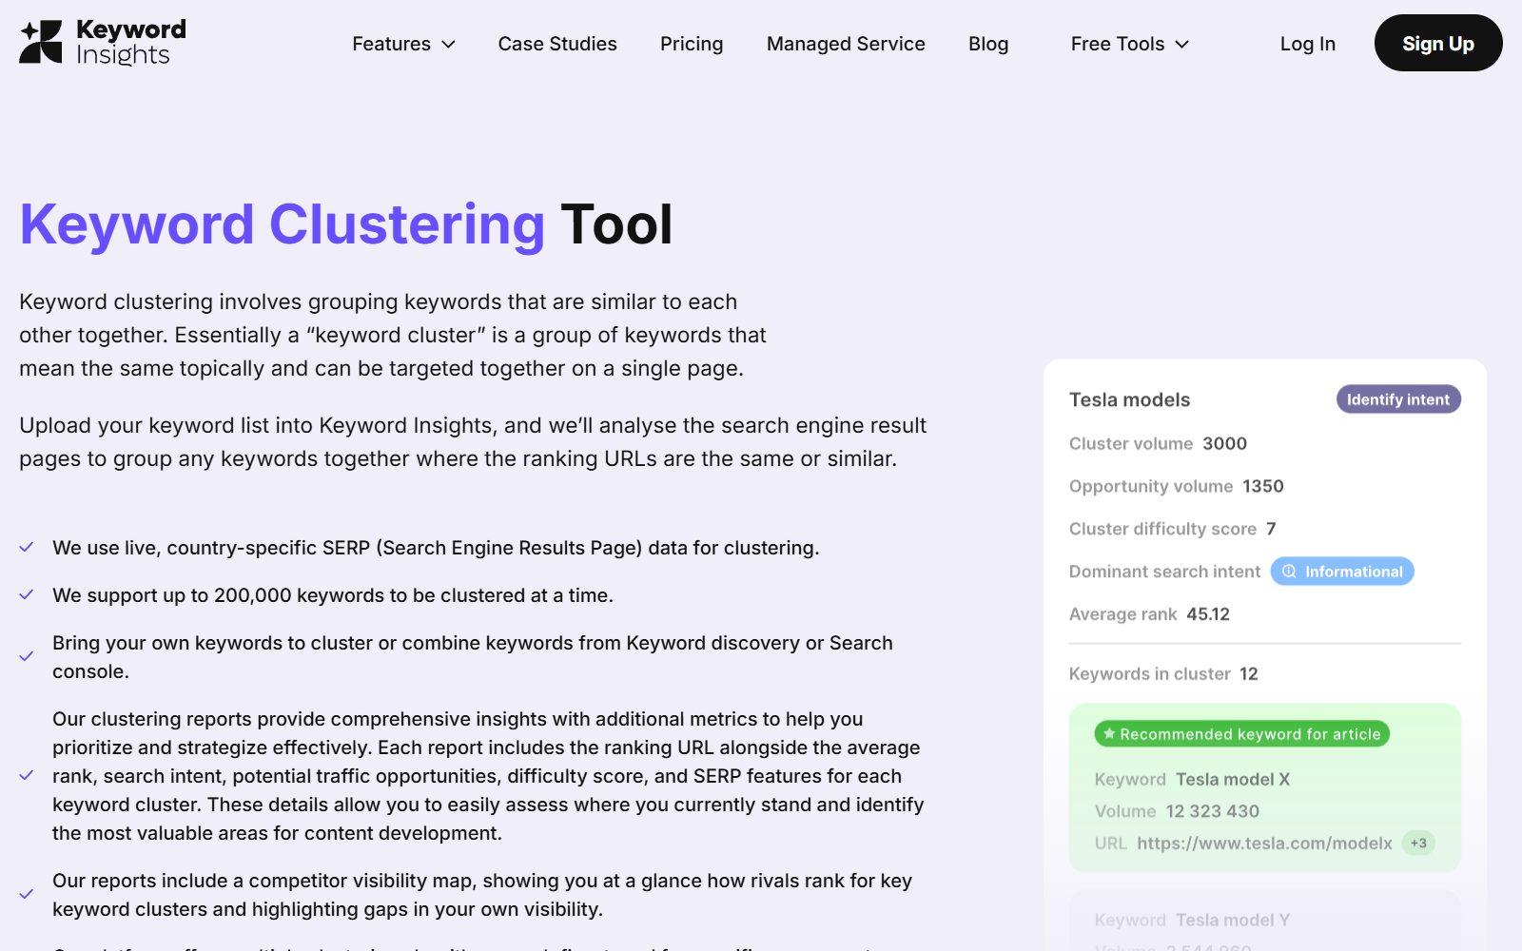Open the Case Studies page
Screen dimensions: 1522x951
pyautogui.click(x=557, y=44)
